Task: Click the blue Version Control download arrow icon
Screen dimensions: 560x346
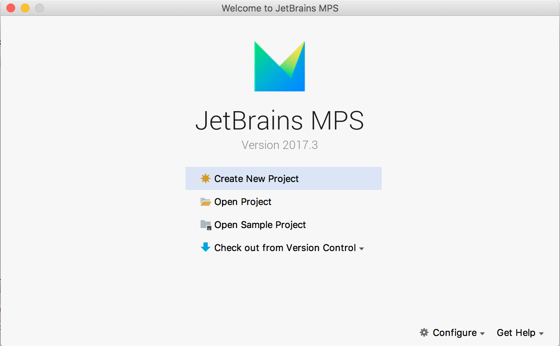Action: coord(205,247)
